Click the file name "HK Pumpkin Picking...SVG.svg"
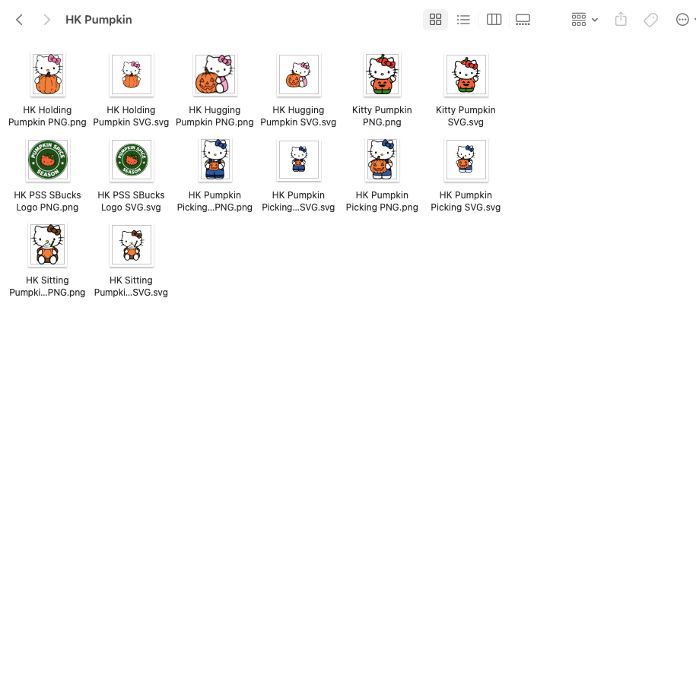This screenshot has width=696, height=684. [x=298, y=201]
